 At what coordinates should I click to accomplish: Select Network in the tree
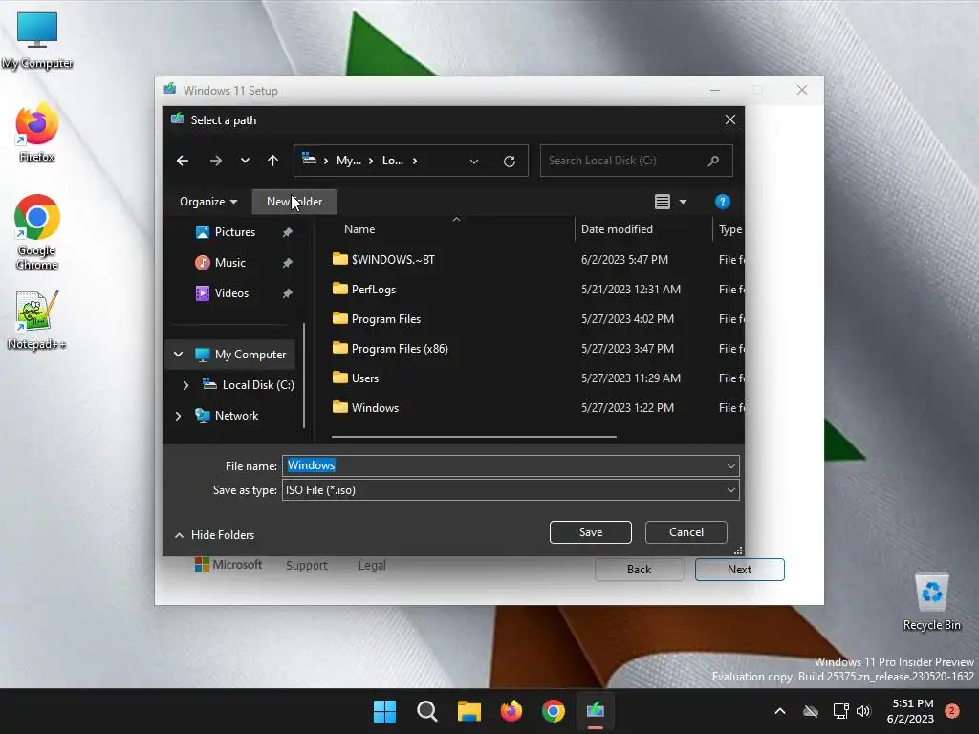(x=236, y=416)
